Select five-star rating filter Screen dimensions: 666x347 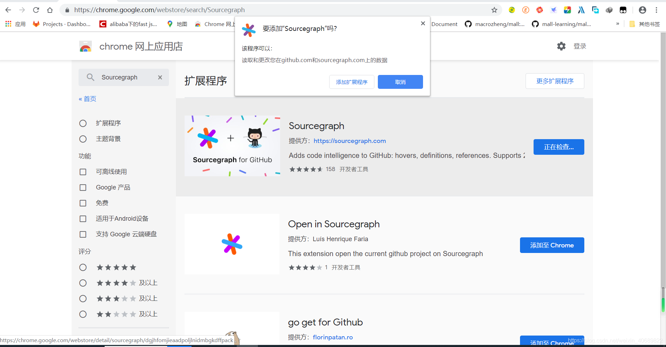[83, 267]
